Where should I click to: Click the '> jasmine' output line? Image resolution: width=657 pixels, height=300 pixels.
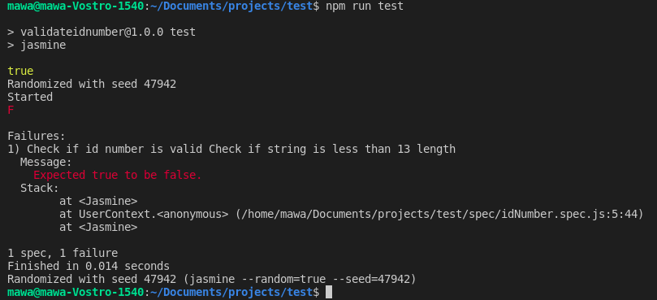click(x=37, y=45)
